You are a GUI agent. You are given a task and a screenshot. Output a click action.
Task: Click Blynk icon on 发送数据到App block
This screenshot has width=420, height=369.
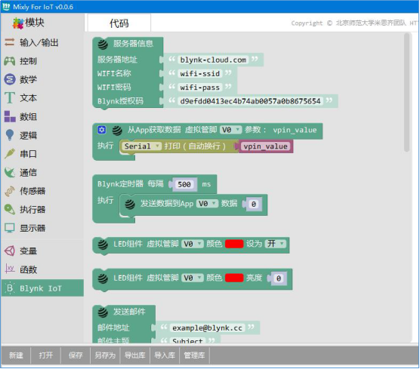coord(130,204)
